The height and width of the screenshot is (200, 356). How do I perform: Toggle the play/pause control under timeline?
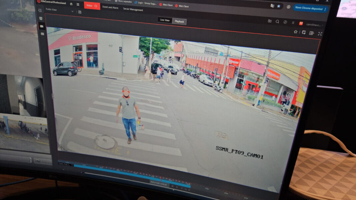coord(172,186)
